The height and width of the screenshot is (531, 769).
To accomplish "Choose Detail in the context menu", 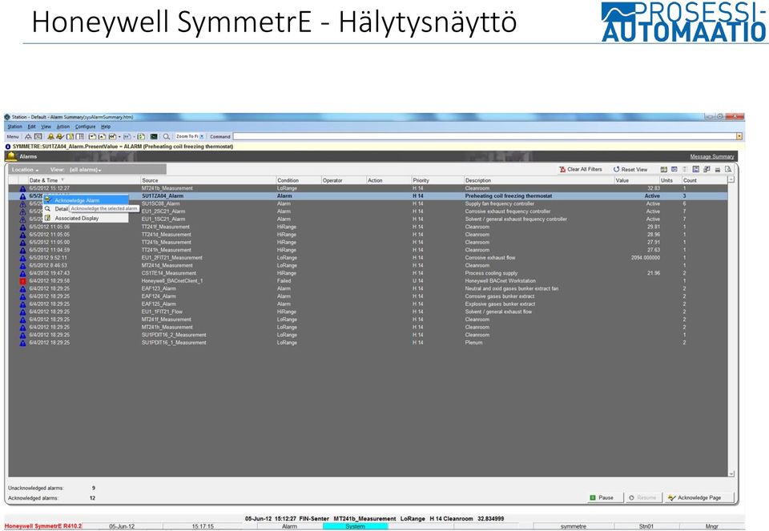I will pos(61,209).
